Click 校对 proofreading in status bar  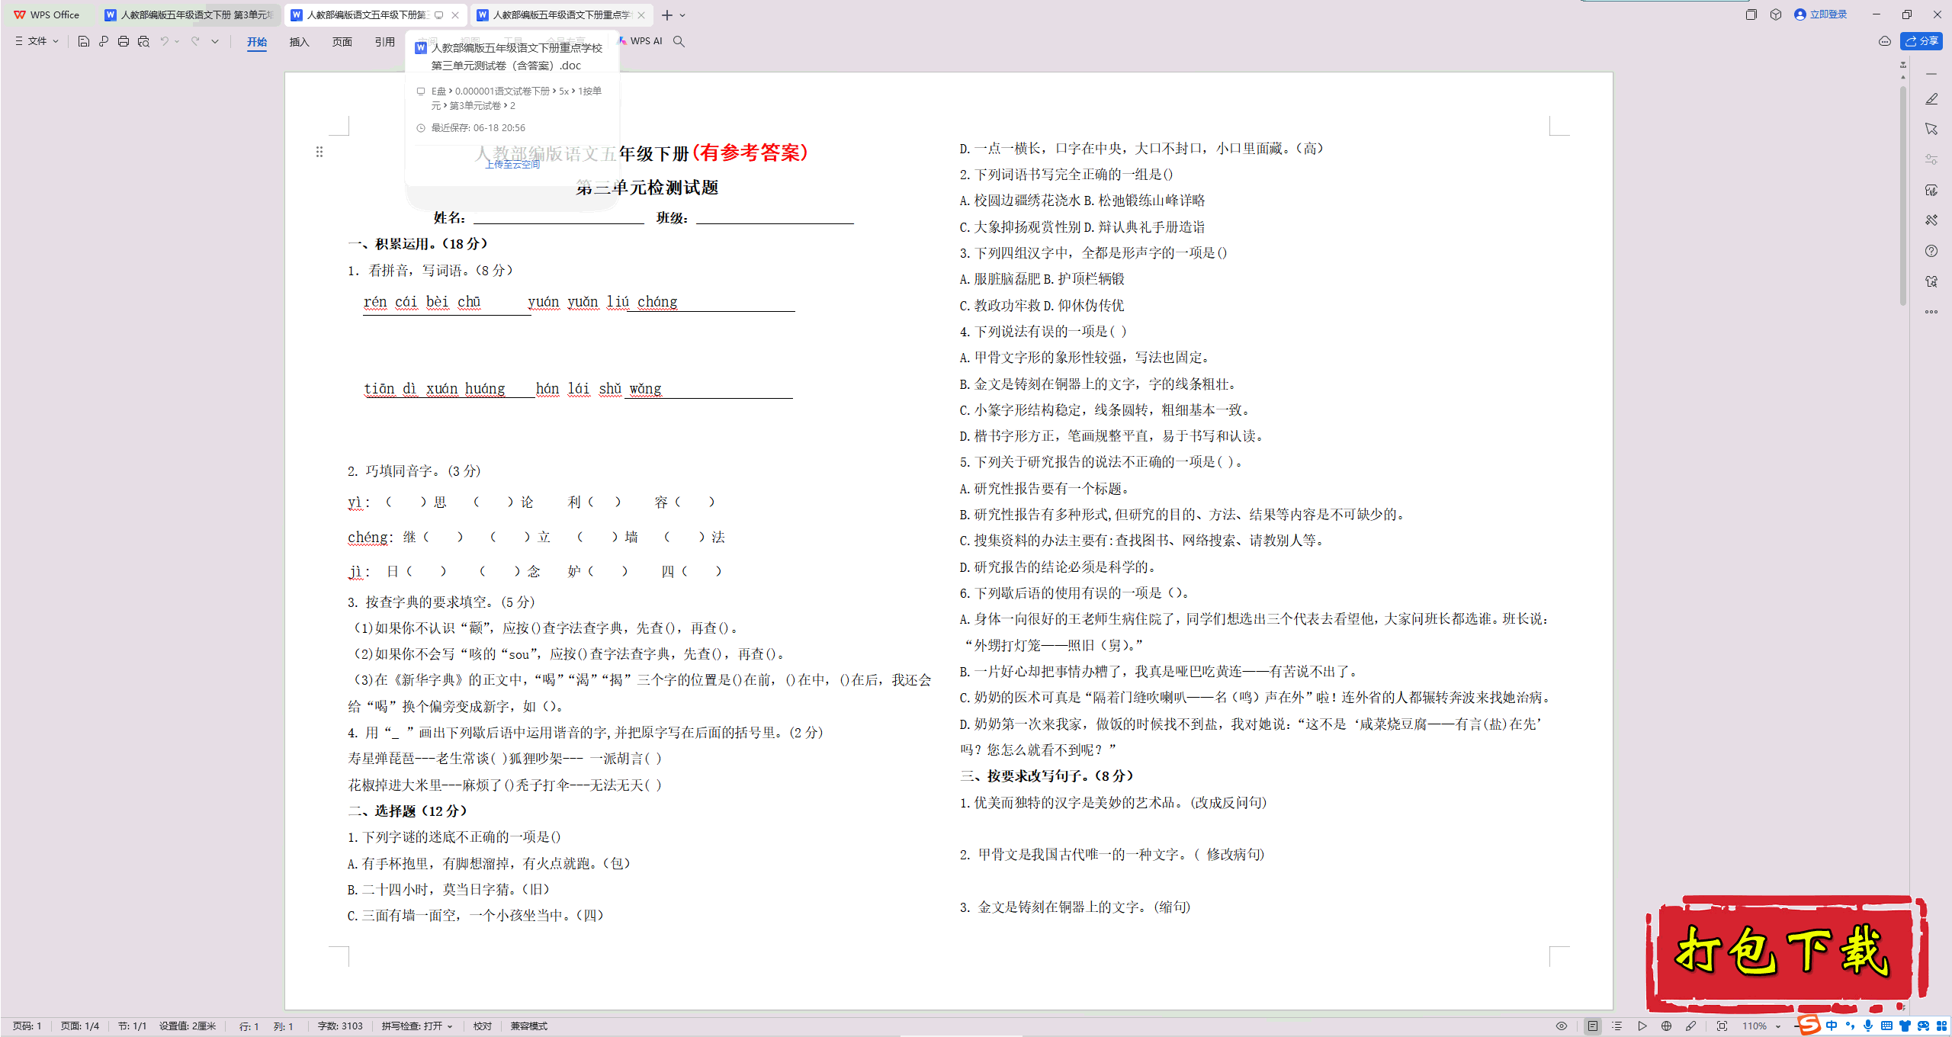[x=483, y=1026]
